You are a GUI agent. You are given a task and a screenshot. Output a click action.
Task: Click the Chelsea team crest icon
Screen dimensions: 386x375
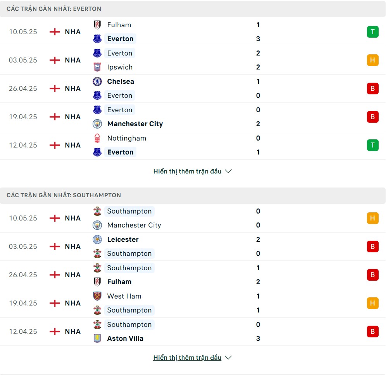[x=97, y=82]
